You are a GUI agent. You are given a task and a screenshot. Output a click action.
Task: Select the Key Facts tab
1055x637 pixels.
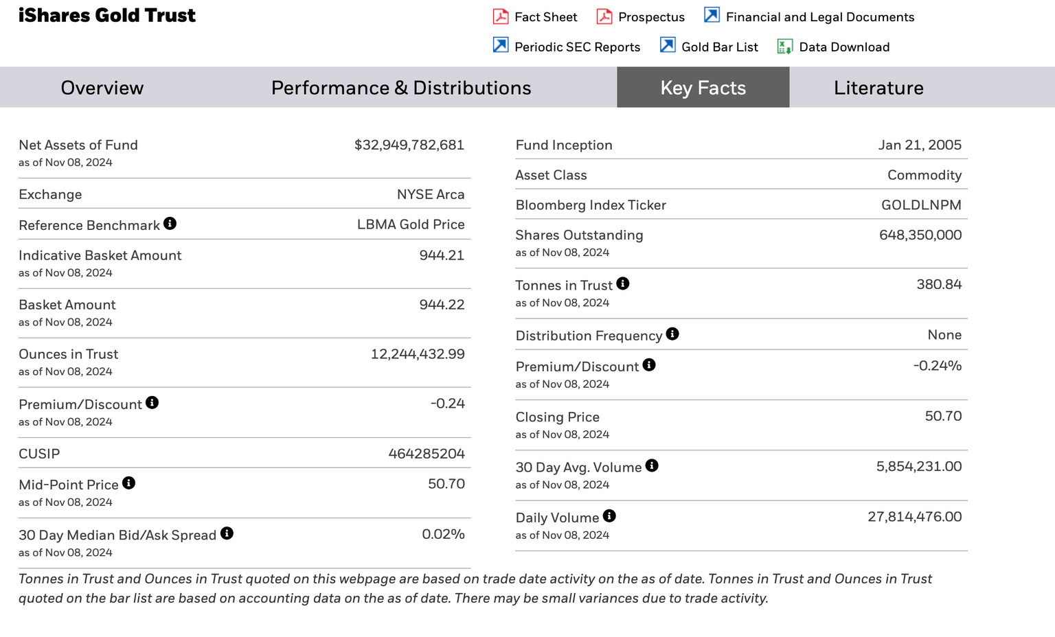click(703, 88)
